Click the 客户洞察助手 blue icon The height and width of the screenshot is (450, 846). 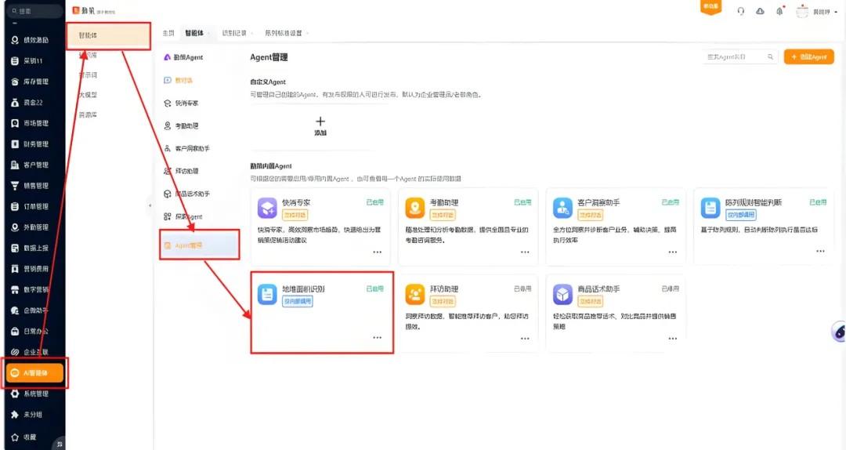[x=562, y=207]
